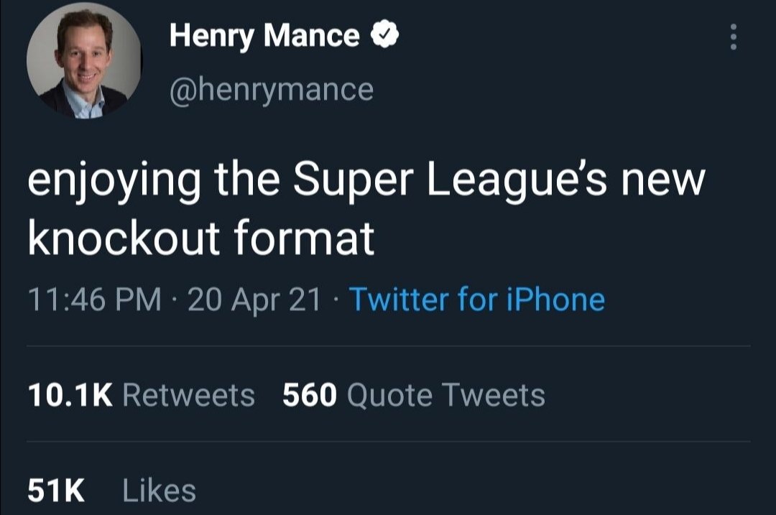
Task: Click the 20 Apr 21 date
Action: tap(253, 300)
